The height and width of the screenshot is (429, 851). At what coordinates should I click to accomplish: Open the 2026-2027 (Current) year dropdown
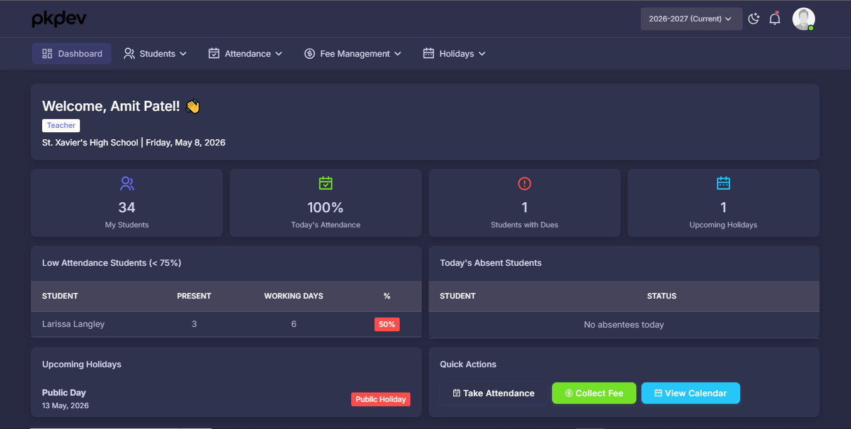coord(691,19)
